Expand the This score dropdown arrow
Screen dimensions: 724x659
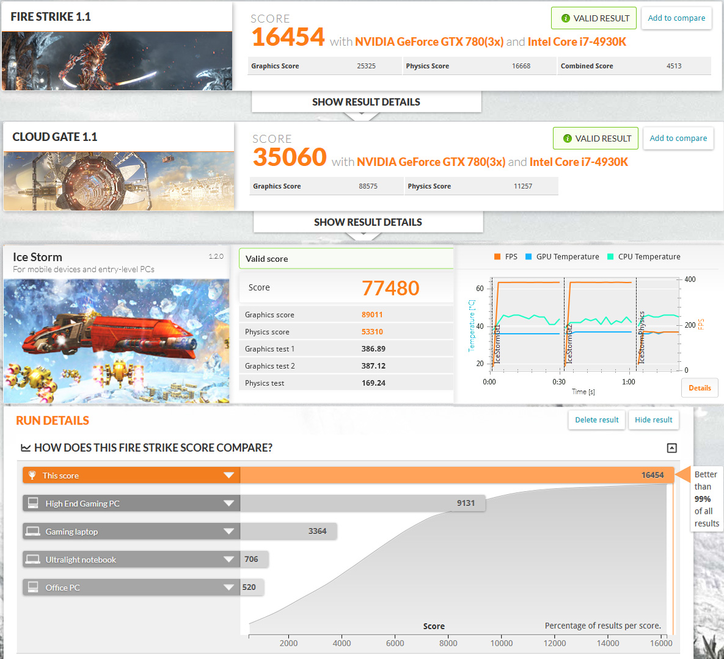coord(229,475)
